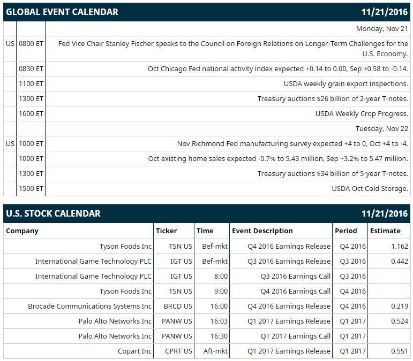
Task: Select Copart Inc company
Action: pyautogui.click(x=134, y=351)
